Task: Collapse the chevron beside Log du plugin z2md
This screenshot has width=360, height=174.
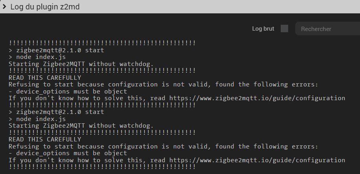Action: click(4, 7)
